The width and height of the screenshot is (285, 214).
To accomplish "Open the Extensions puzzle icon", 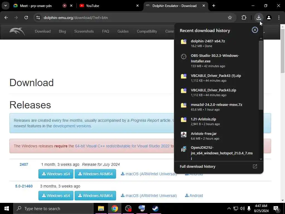I will 244,18.
